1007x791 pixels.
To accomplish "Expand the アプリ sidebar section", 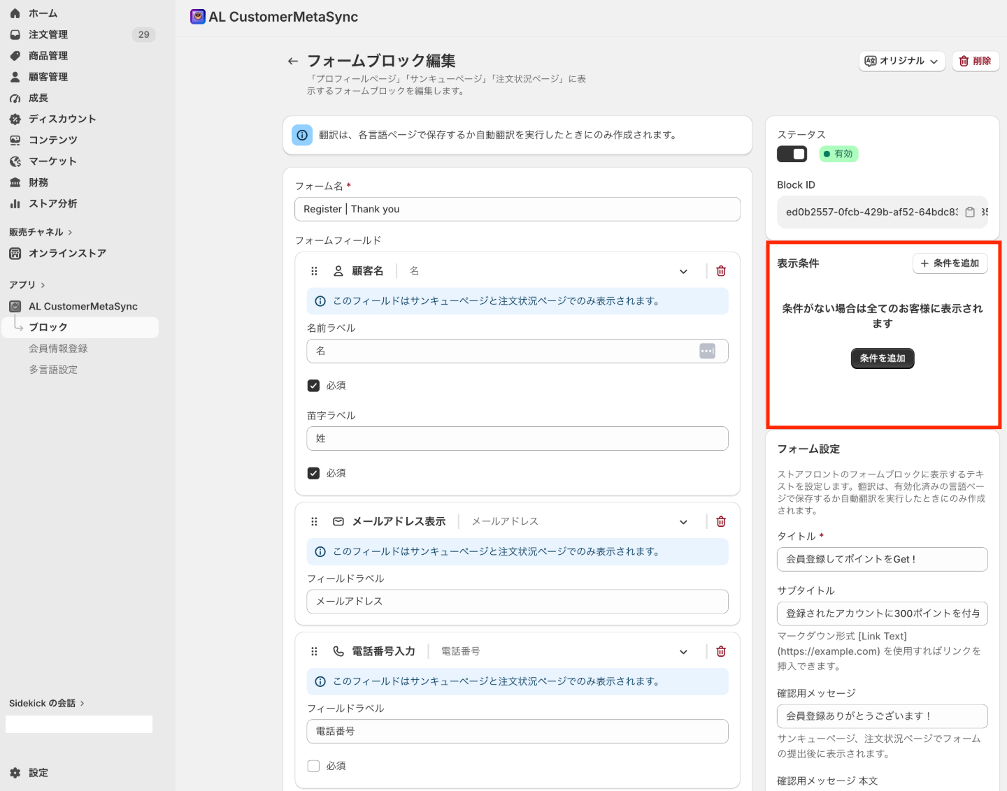I will tap(27, 285).
